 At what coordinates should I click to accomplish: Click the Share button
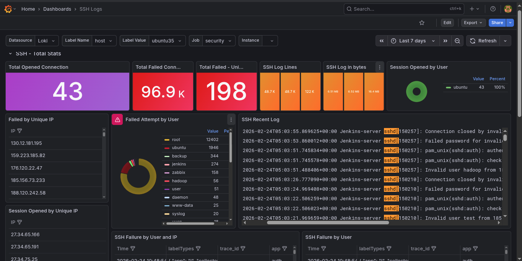tap(497, 23)
